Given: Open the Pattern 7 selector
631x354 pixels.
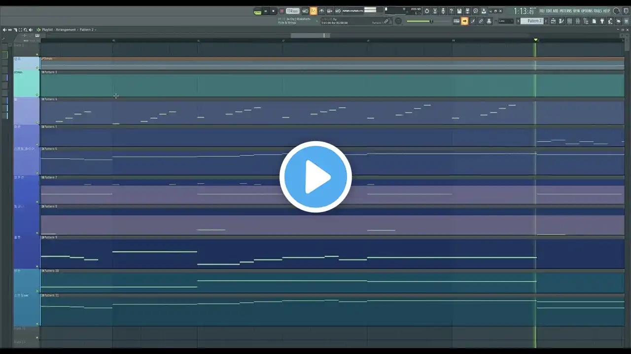Looking at the screenshot, I should [x=532, y=21].
